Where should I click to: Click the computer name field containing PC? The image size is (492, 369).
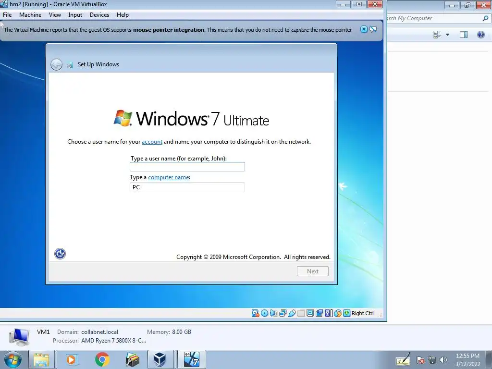tap(187, 187)
